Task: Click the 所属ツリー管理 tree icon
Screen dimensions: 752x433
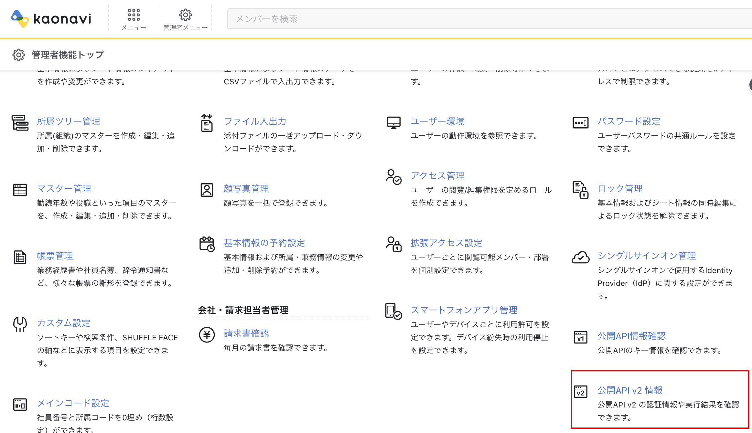Action: pyautogui.click(x=20, y=123)
